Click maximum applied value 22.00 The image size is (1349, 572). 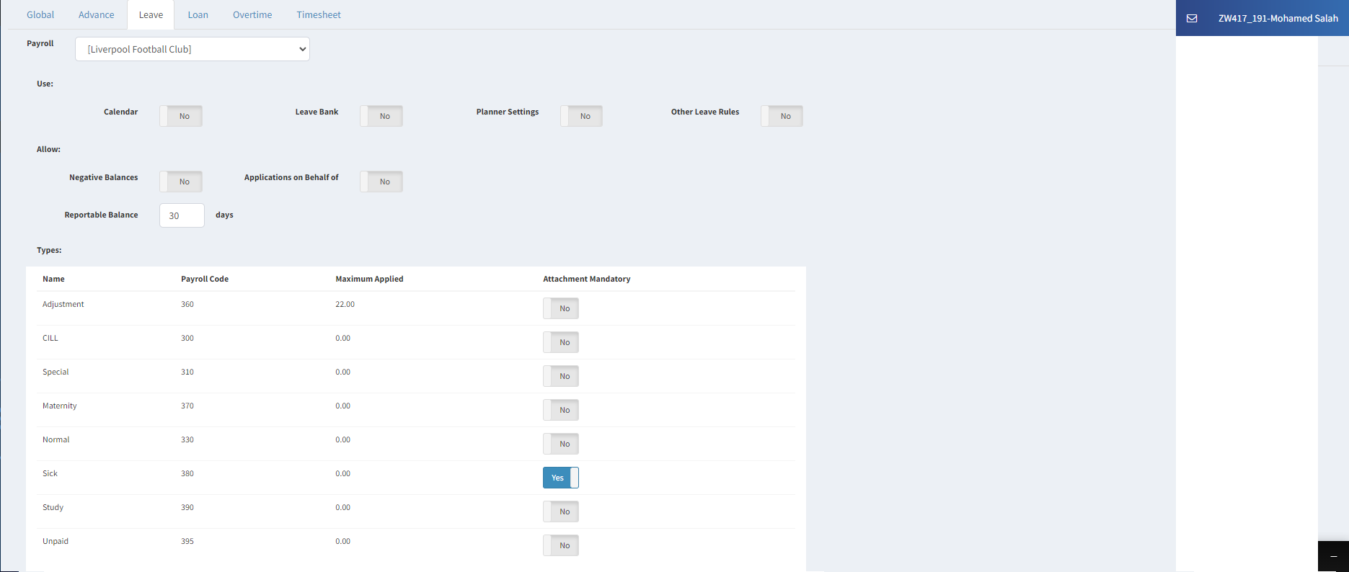(x=345, y=304)
